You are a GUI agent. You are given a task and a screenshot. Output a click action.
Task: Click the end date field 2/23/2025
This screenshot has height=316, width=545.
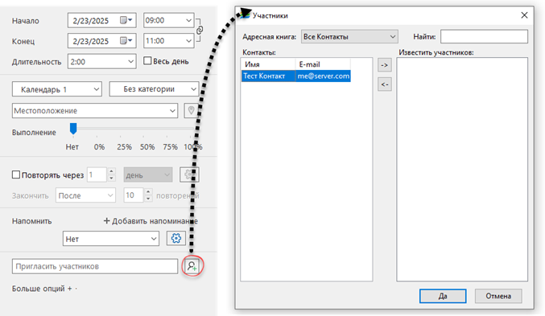[102, 41]
